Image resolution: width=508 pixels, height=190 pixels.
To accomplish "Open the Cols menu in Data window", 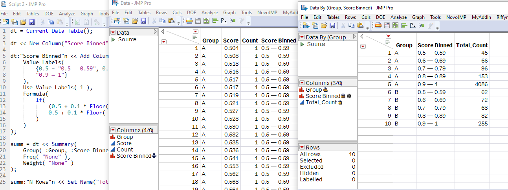I will tap(177, 13).
